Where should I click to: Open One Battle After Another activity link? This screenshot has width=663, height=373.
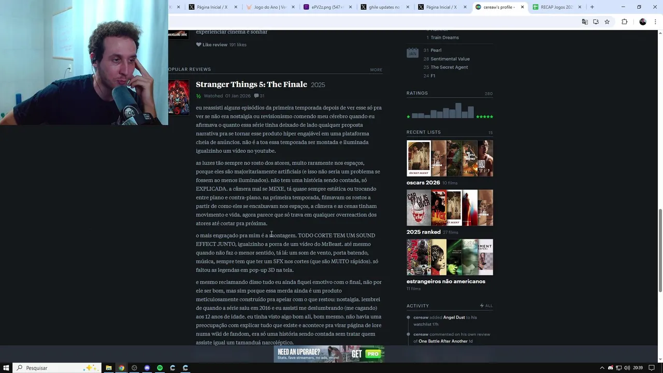443,341
